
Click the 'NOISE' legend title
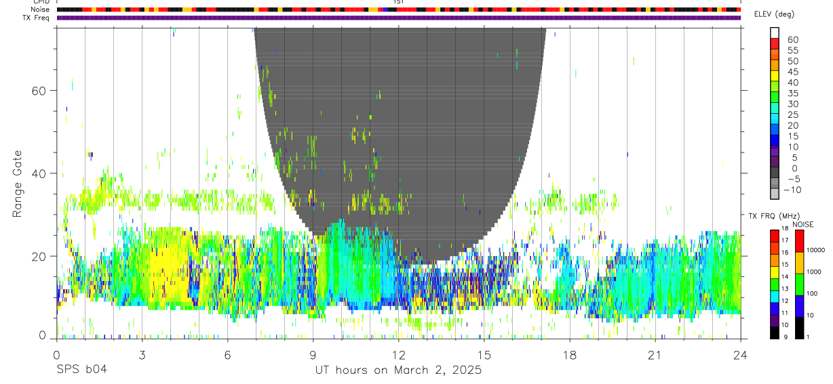click(802, 224)
